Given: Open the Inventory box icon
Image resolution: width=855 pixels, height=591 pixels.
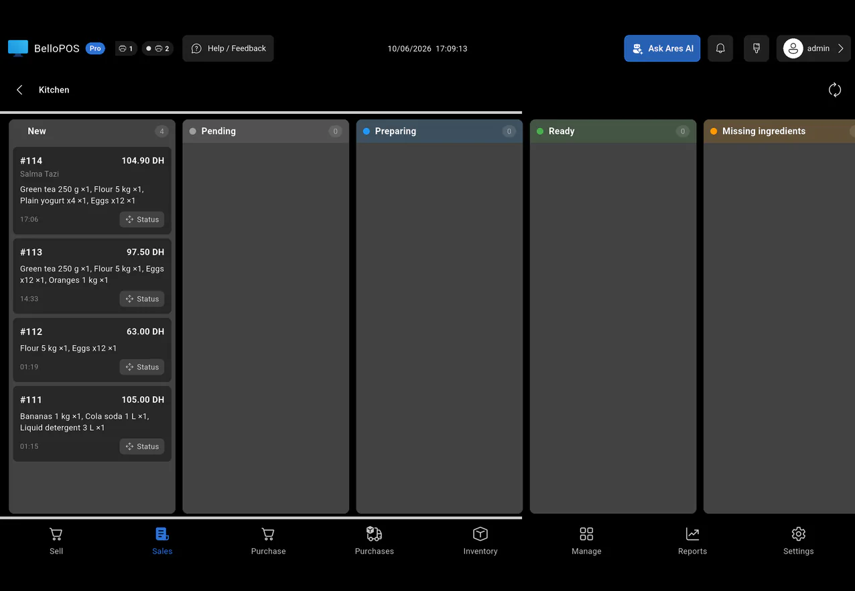Looking at the screenshot, I should point(480,534).
